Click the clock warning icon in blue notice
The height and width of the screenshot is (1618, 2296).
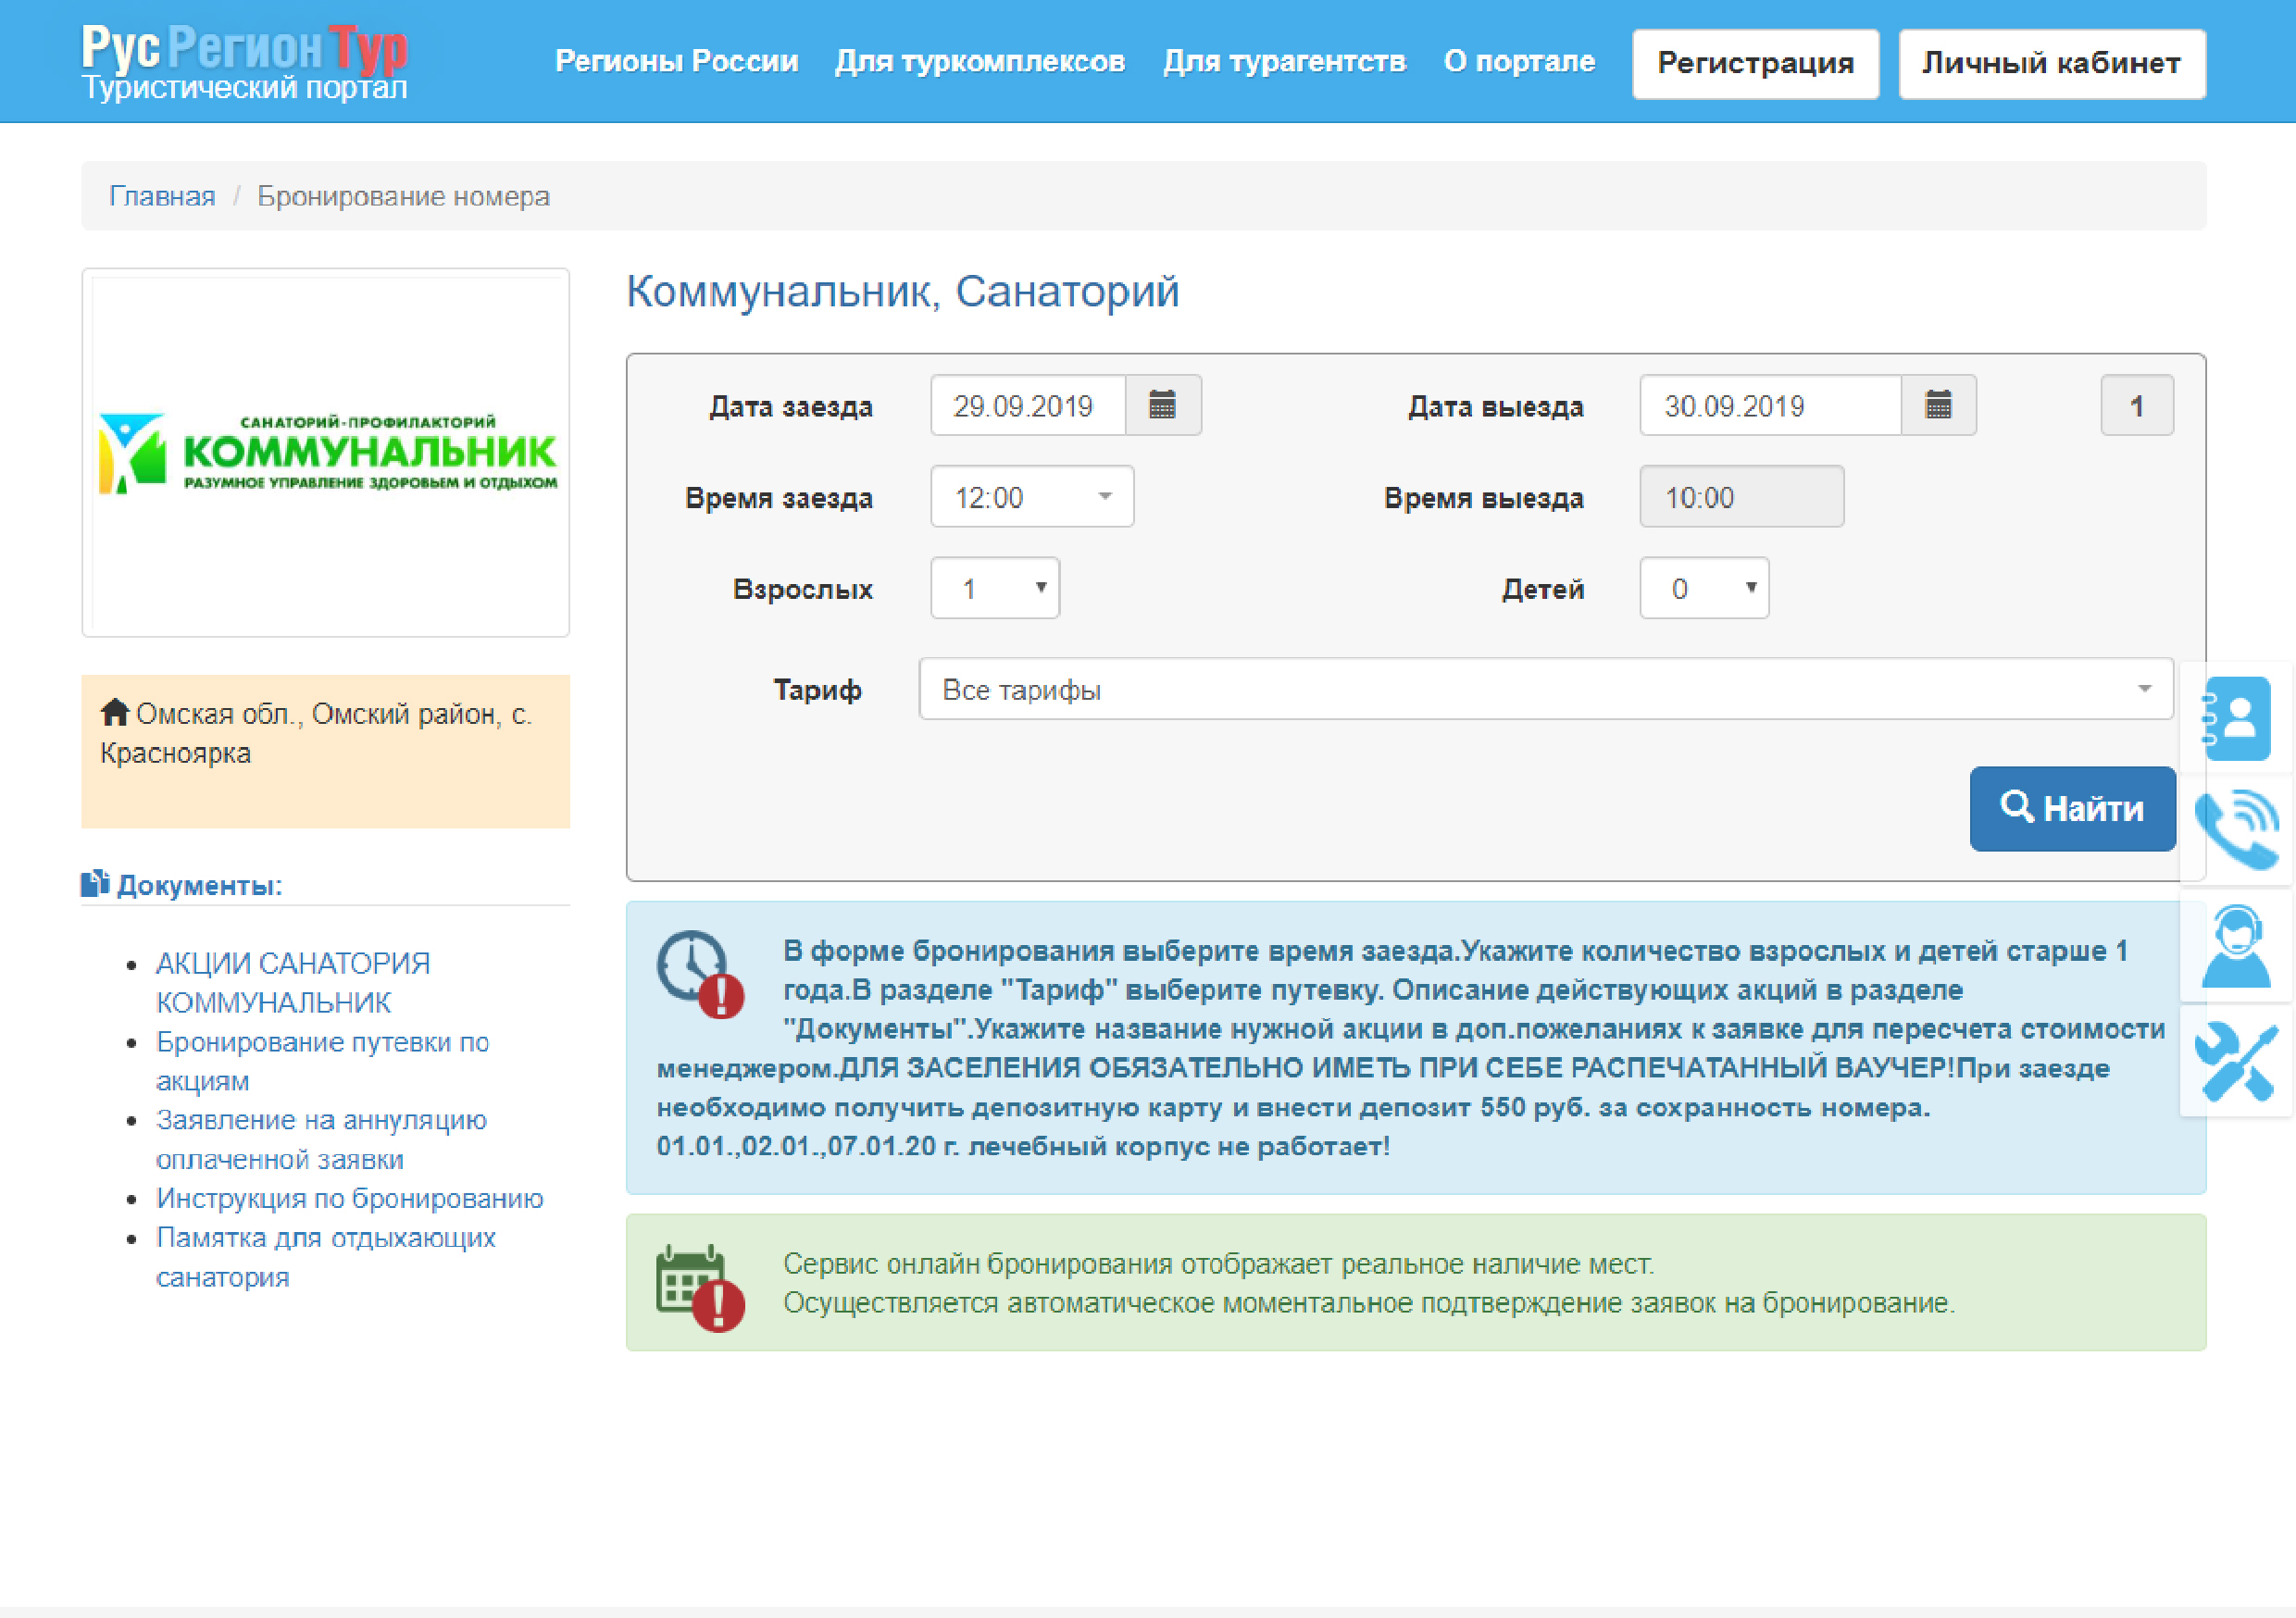click(700, 974)
